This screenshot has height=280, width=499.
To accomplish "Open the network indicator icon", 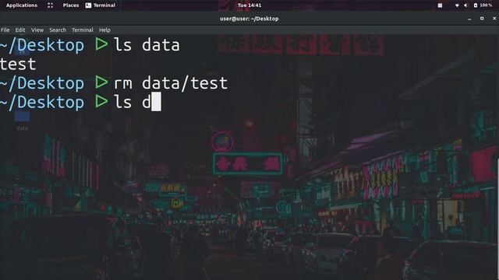I will 457,5.
